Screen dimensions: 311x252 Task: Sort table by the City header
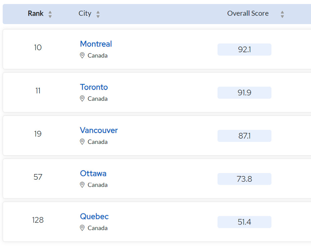(85, 13)
